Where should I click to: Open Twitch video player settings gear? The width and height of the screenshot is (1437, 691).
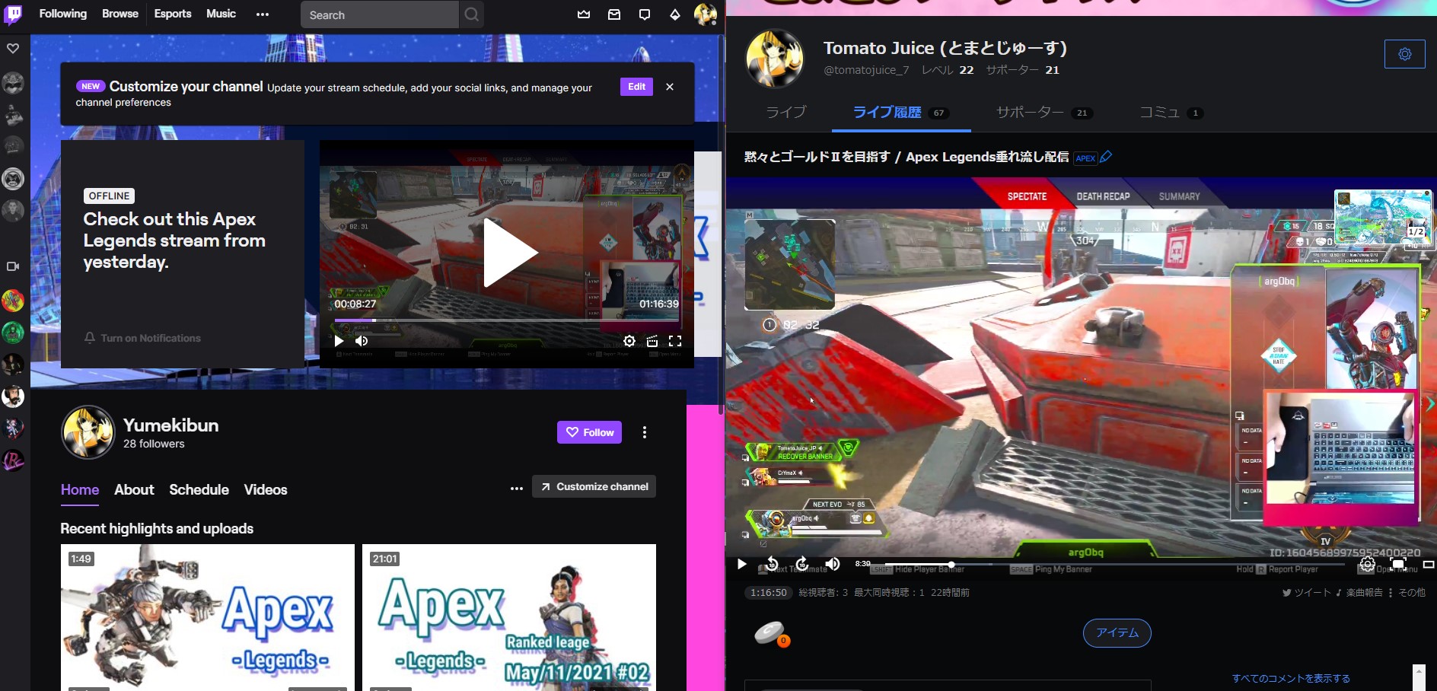pyautogui.click(x=629, y=341)
